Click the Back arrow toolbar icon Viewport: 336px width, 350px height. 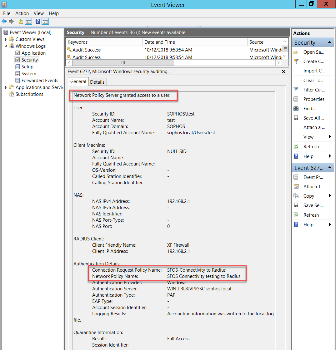click(4, 22)
